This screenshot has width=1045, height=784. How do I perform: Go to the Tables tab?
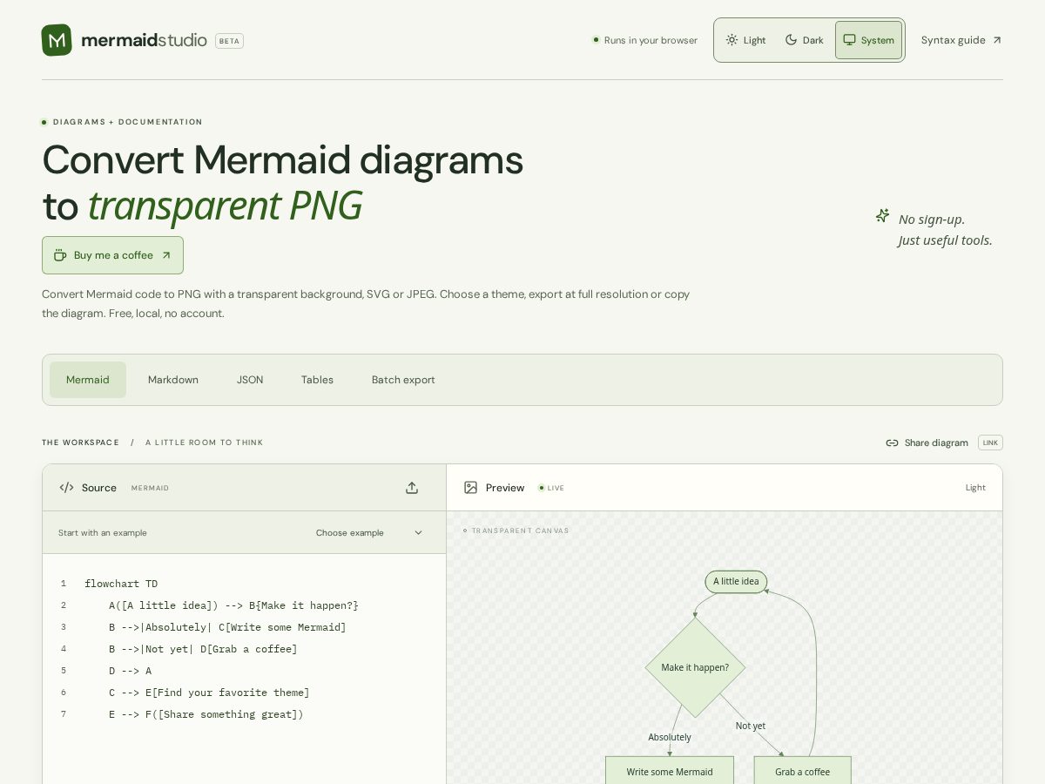317,380
